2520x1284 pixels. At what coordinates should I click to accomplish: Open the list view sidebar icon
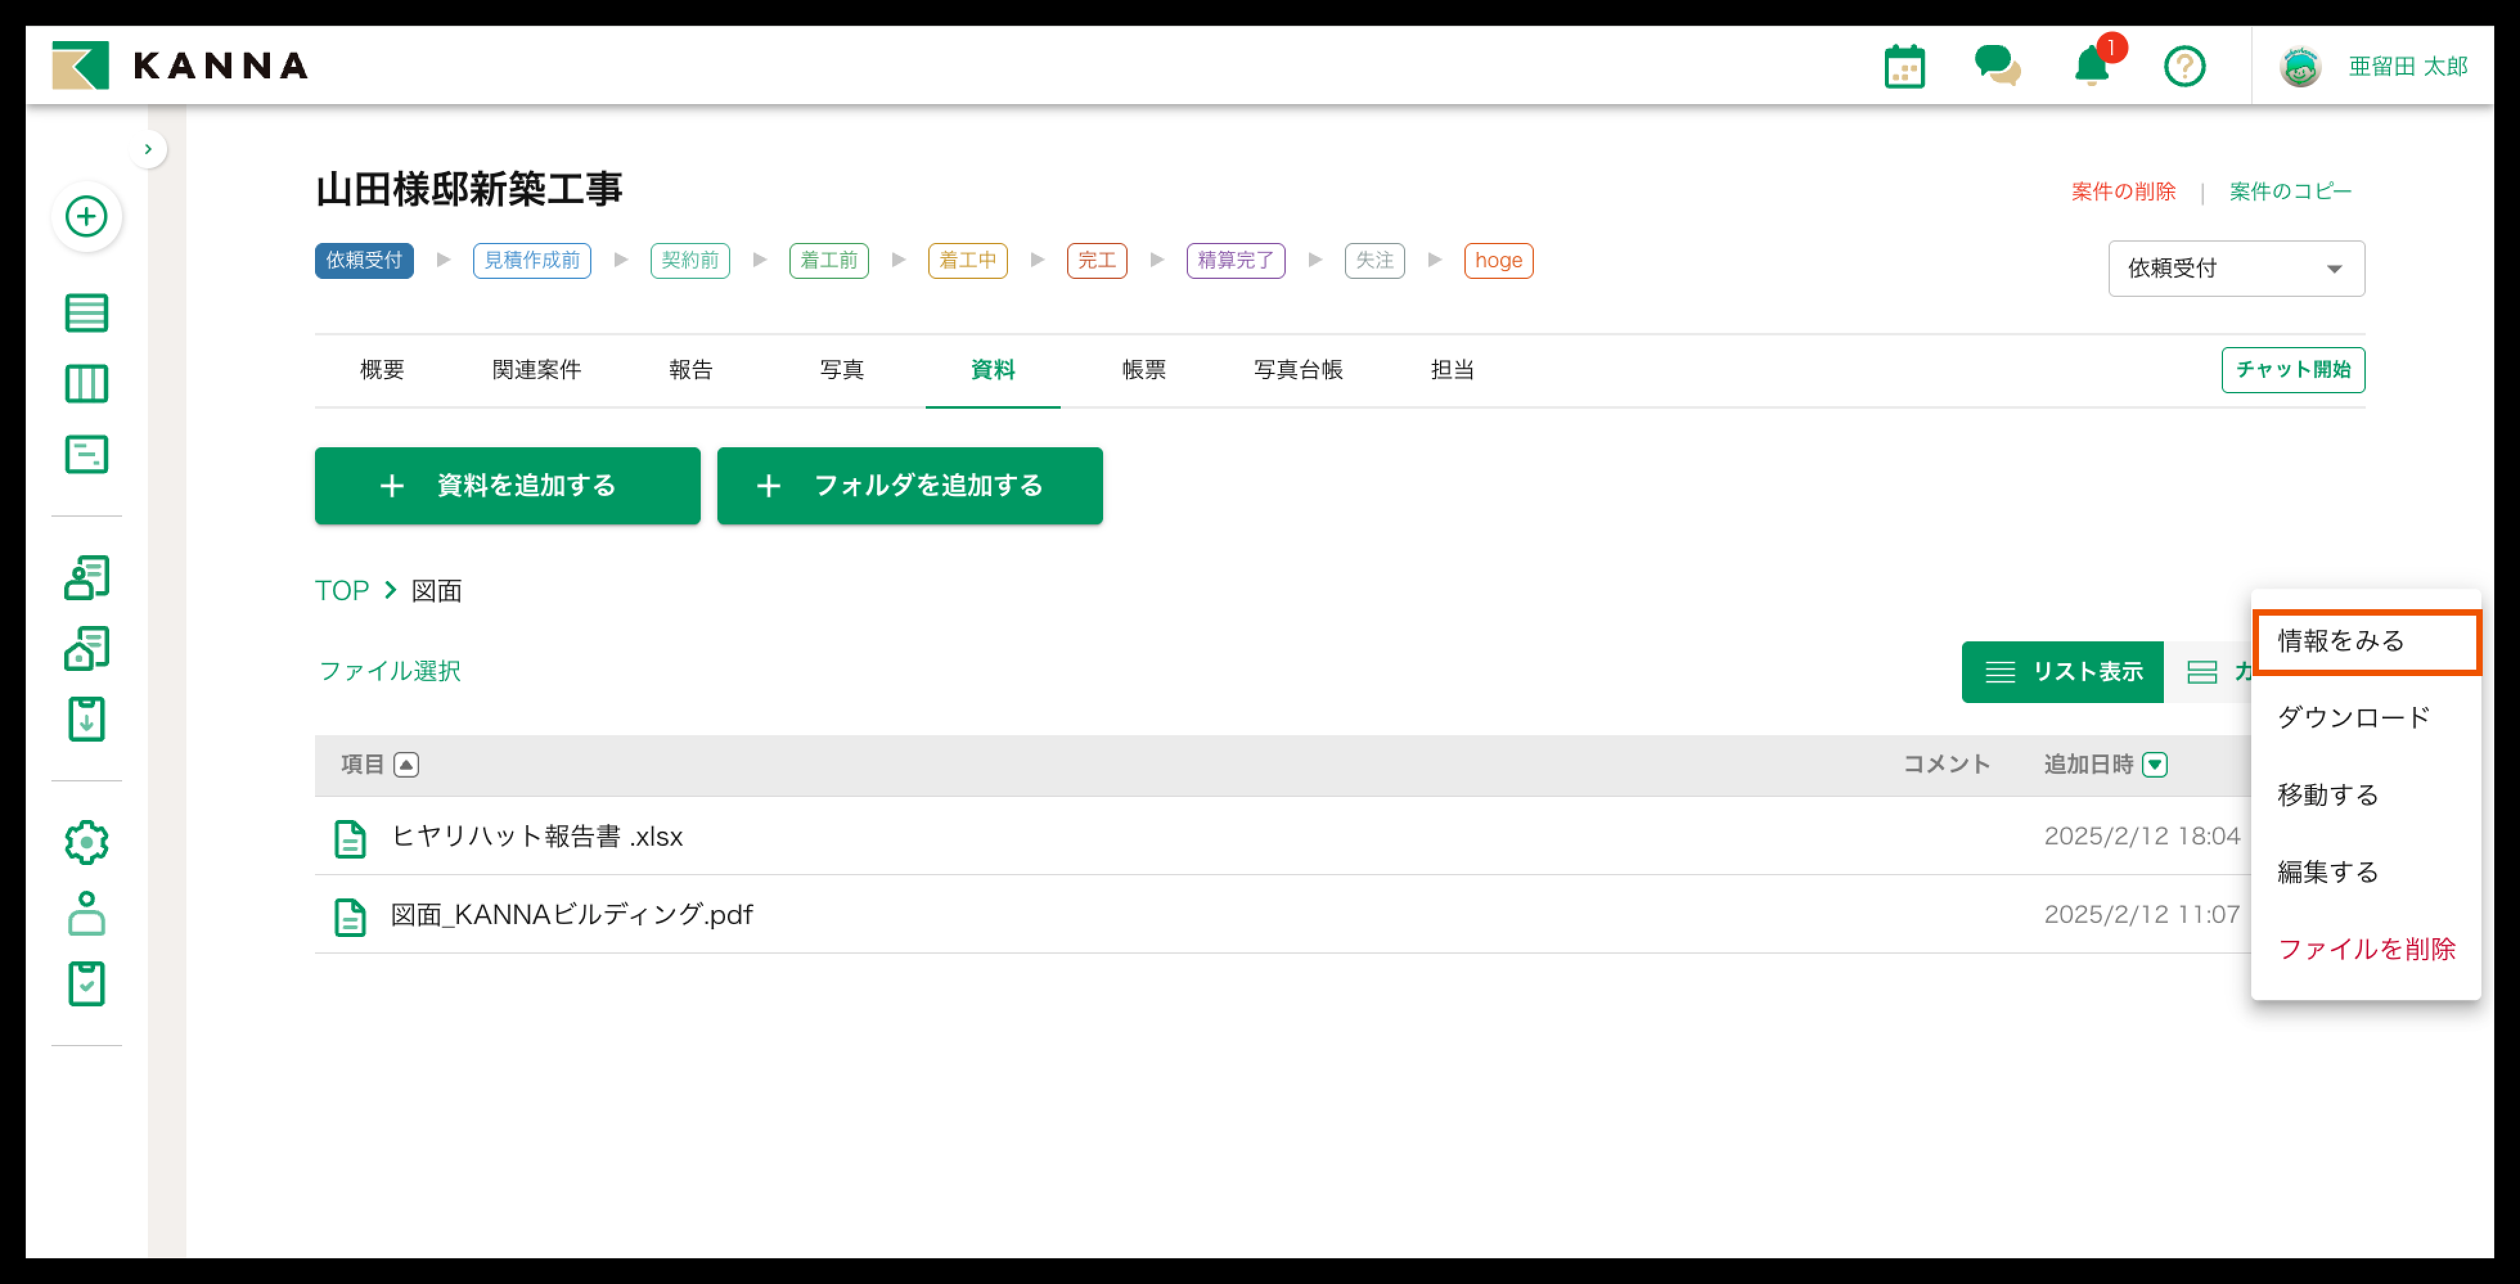86,313
